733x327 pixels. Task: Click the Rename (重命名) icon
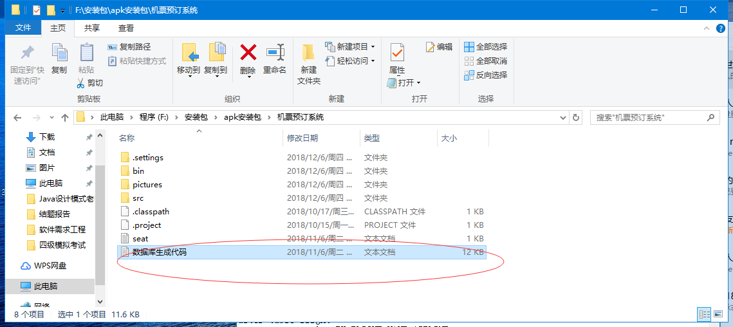(275, 52)
